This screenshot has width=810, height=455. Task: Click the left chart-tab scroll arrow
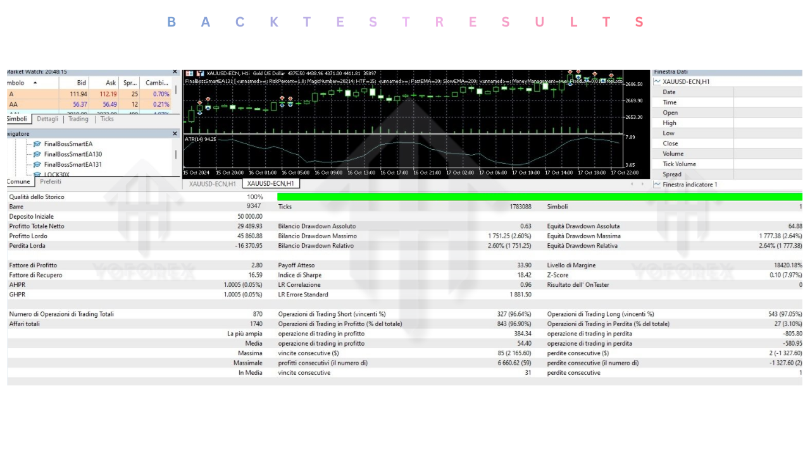point(632,184)
